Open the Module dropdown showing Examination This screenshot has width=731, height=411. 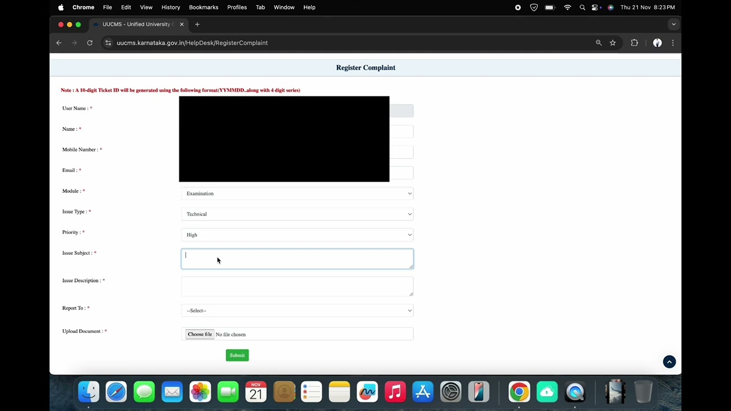(297, 194)
